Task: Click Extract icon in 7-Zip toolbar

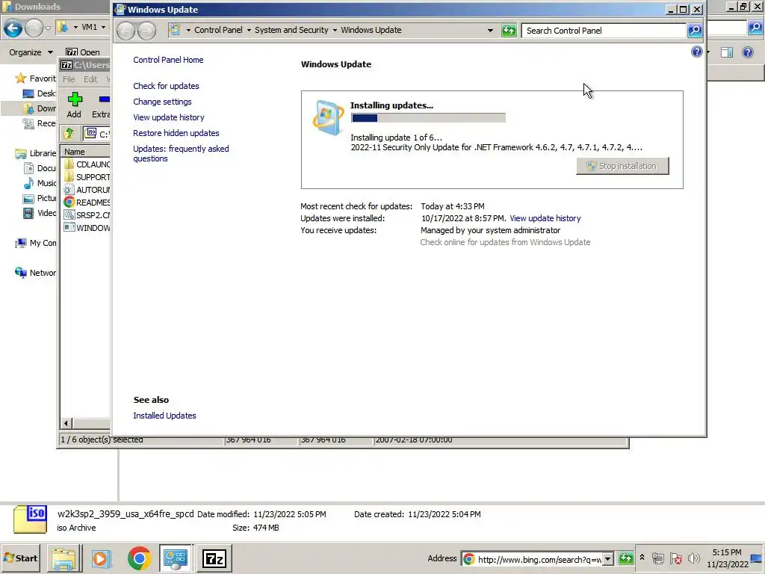Action: tap(101, 105)
